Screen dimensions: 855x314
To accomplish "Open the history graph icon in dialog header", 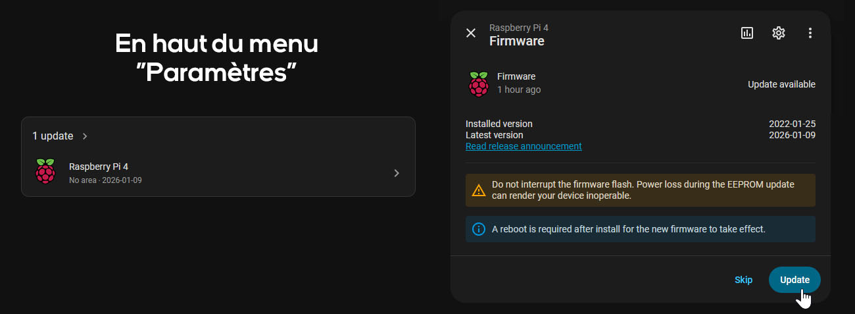I will pos(747,33).
